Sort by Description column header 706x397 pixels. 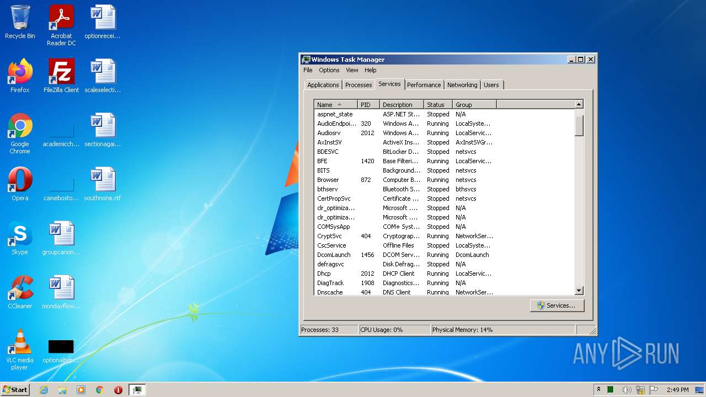pyautogui.click(x=402, y=105)
